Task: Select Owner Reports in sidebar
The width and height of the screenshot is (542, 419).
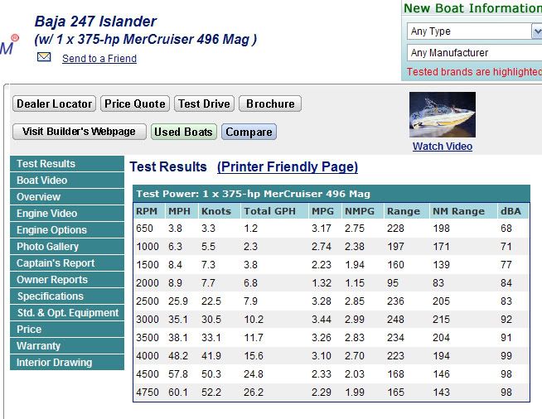Action: tap(67, 280)
